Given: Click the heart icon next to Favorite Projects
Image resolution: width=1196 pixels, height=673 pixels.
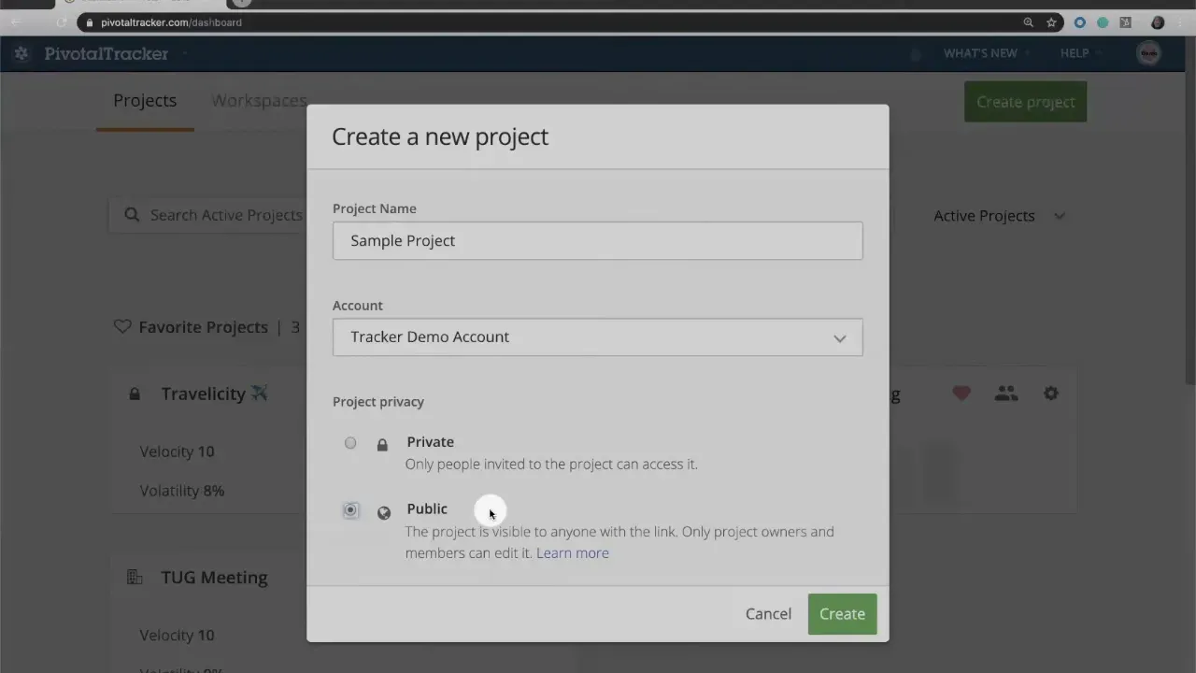Looking at the screenshot, I should point(122,326).
